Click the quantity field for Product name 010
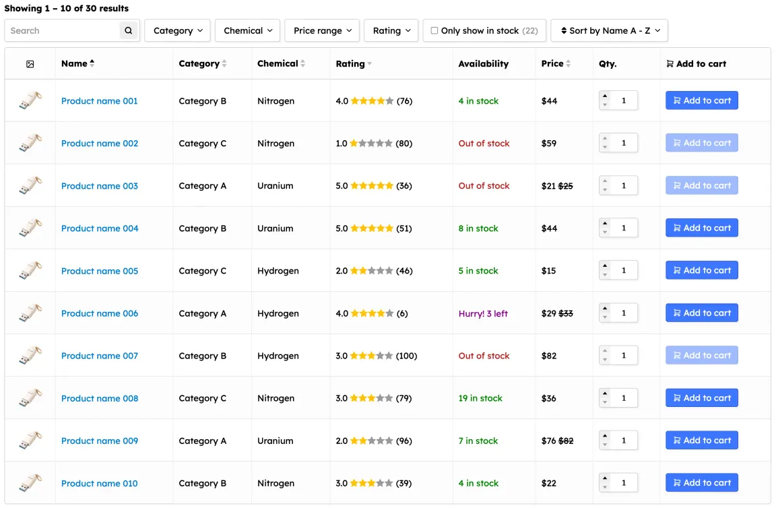776x508 pixels. [x=625, y=483]
